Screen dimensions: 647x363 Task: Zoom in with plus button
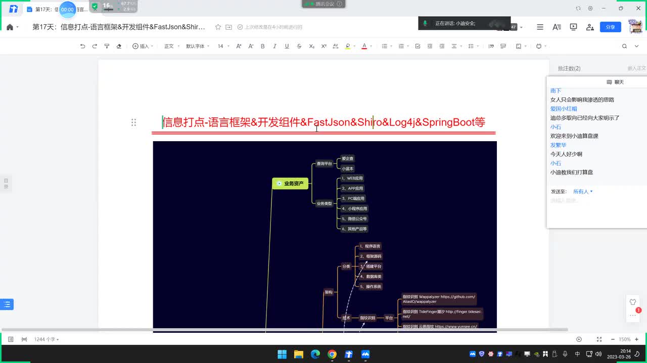636,339
